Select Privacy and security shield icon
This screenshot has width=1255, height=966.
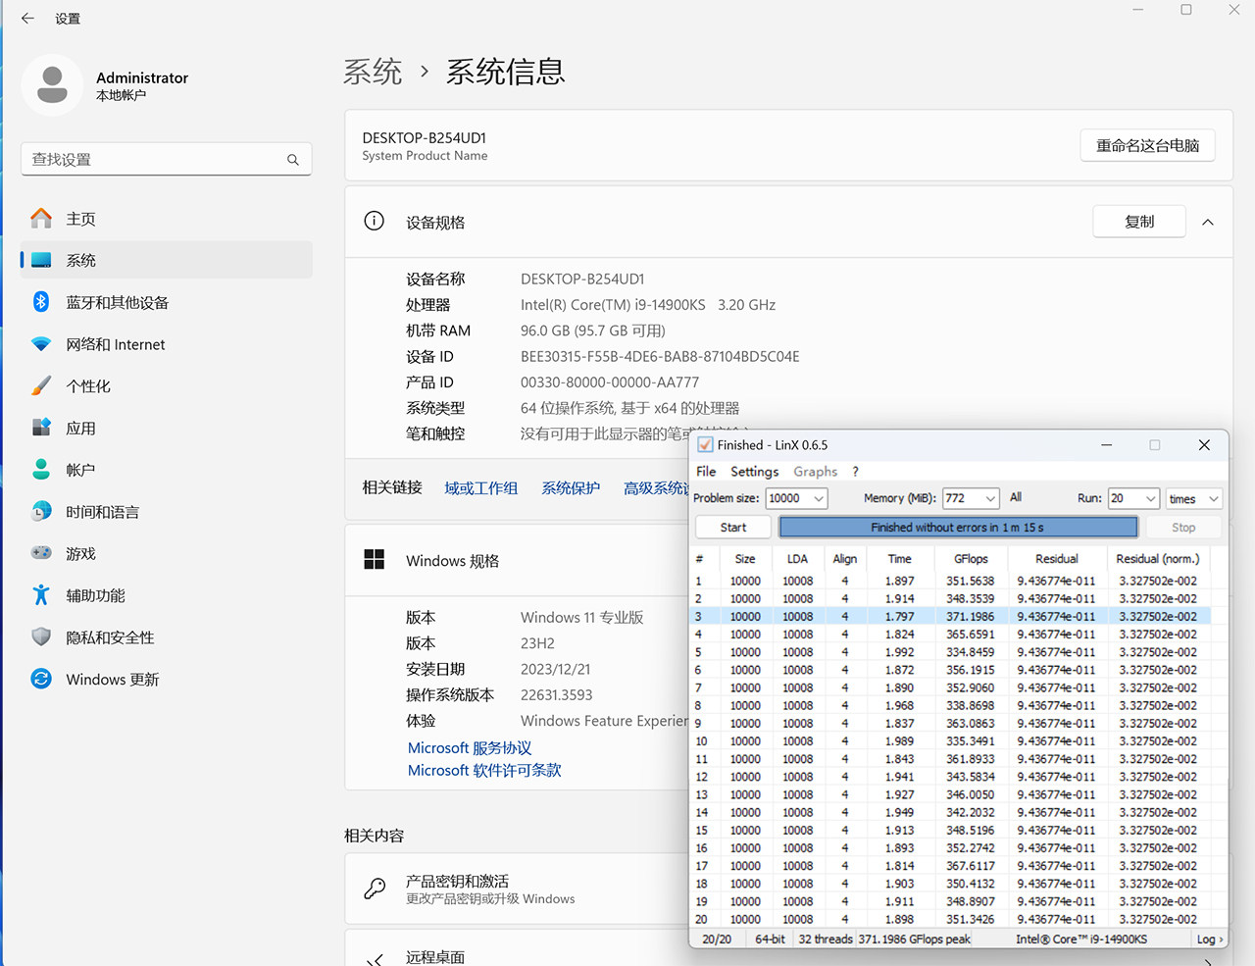(x=41, y=637)
